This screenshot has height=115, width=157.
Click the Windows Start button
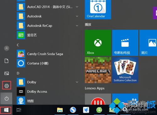click(x=6, y=110)
